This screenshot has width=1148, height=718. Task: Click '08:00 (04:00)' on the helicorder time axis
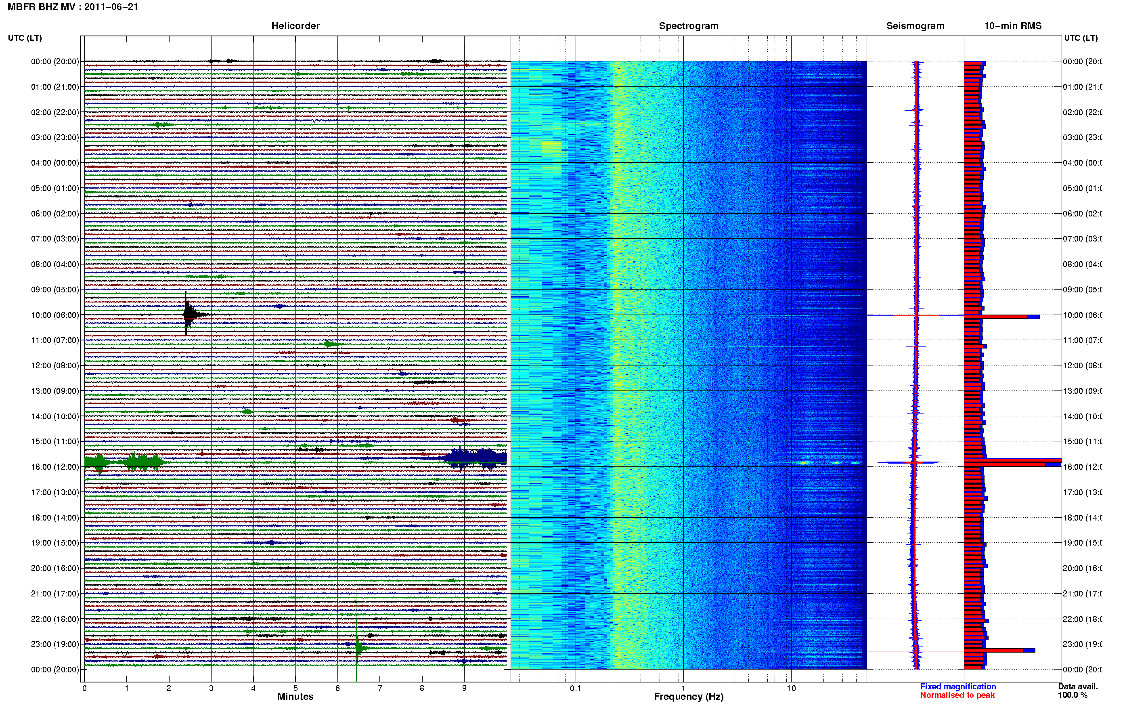tap(55, 264)
